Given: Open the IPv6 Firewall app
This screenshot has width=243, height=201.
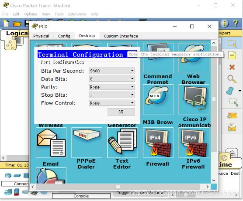Looking at the screenshot, I should pos(194,143).
